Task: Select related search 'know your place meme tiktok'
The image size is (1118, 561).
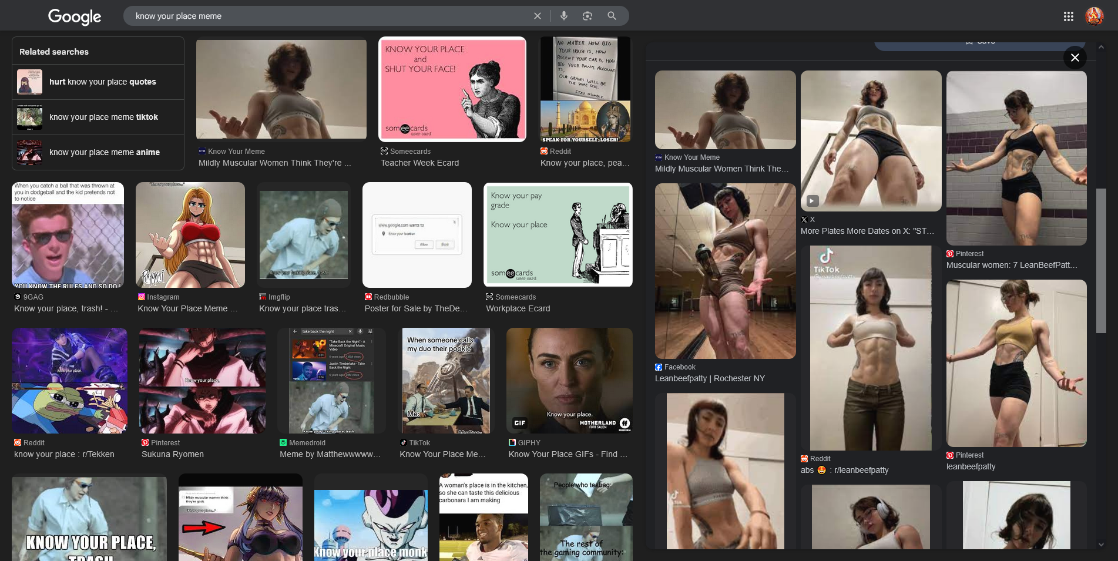Action: (x=98, y=117)
